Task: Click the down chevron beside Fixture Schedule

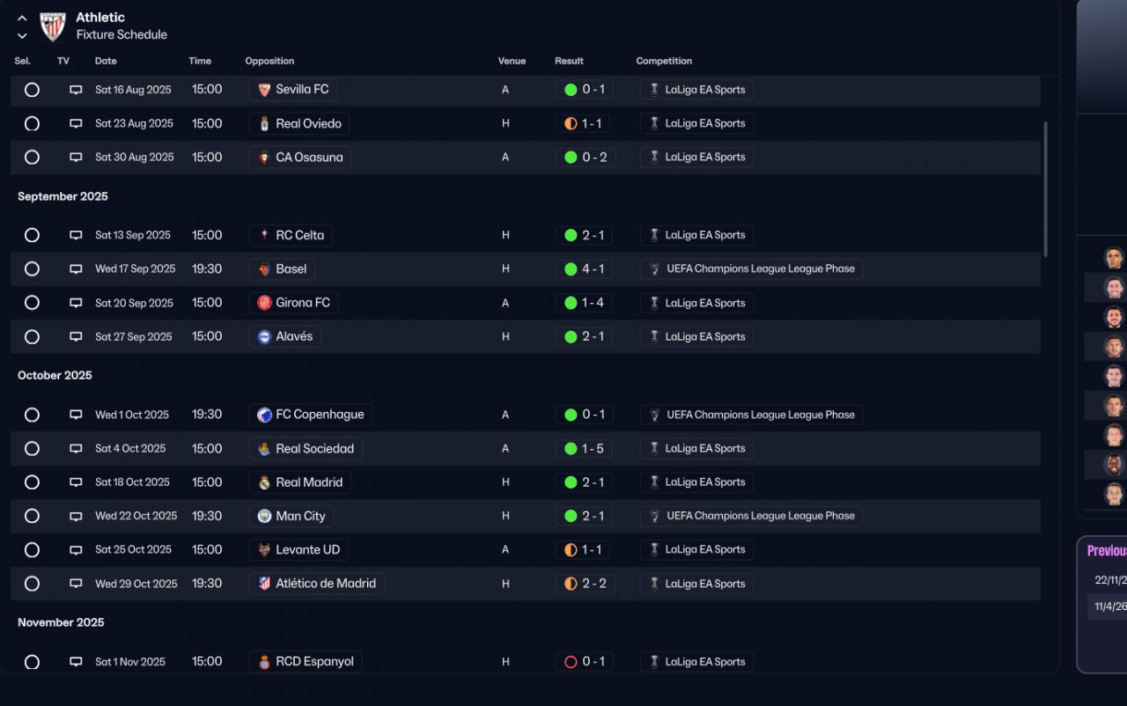Action: pyautogui.click(x=22, y=36)
